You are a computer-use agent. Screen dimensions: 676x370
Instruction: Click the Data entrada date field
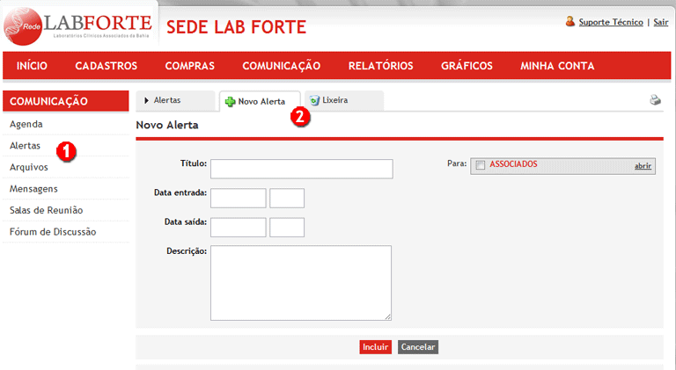[238, 198]
